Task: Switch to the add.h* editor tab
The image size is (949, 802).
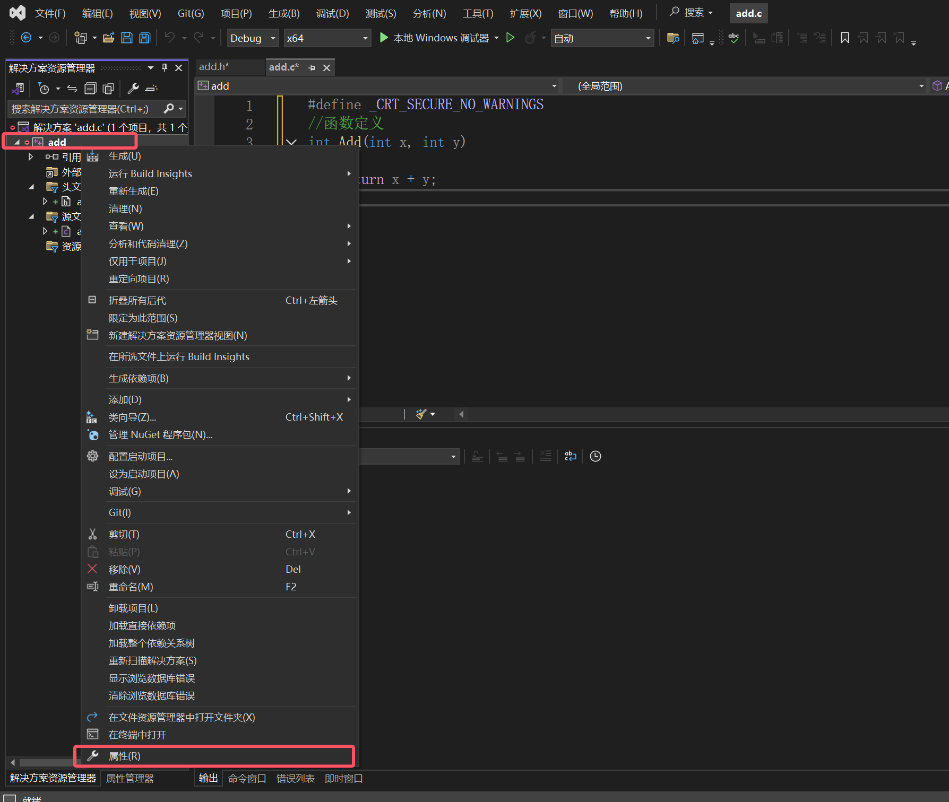Action: click(214, 67)
